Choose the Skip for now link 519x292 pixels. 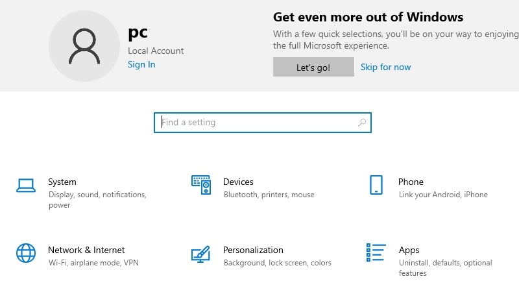(x=385, y=67)
